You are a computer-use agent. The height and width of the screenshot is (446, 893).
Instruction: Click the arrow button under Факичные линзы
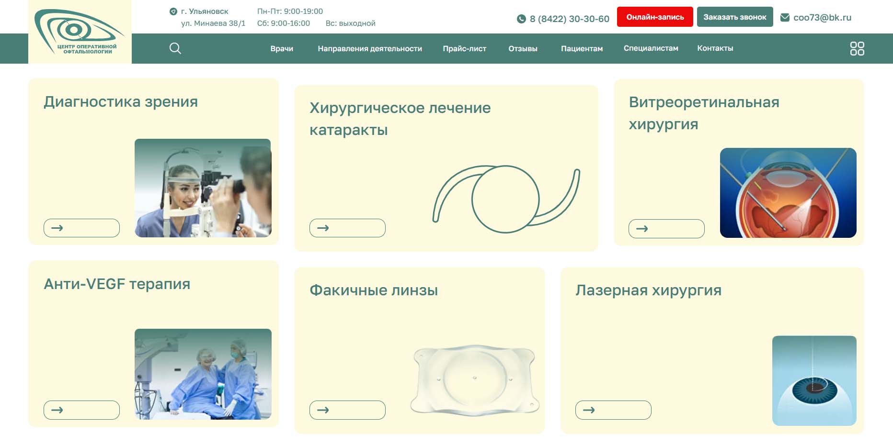click(347, 410)
